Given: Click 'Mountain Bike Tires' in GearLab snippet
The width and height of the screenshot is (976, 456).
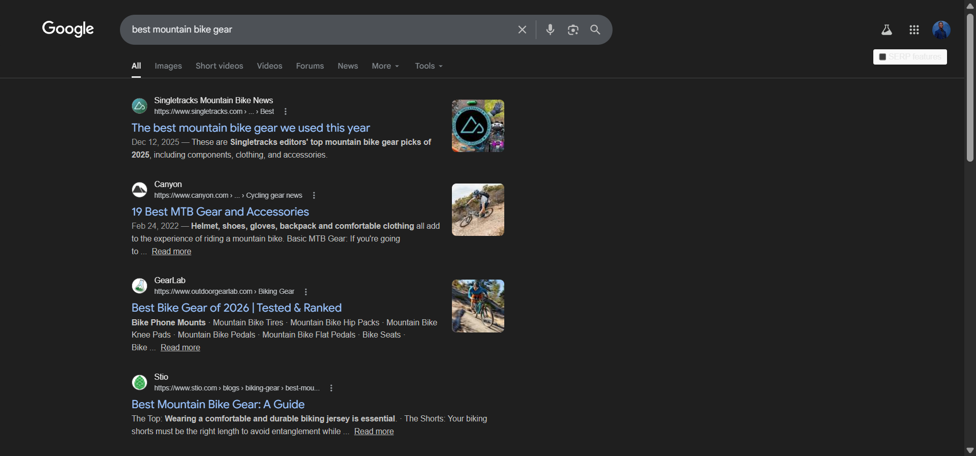Looking at the screenshot, I should [x=248, y=322].
